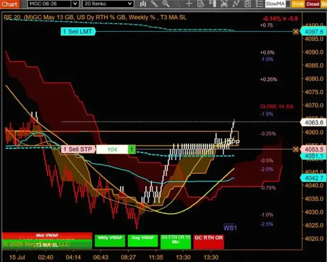The height and width of the screenshot is (262, 327).
Task: Click the chart title indicator text
Action: [95, 17]
